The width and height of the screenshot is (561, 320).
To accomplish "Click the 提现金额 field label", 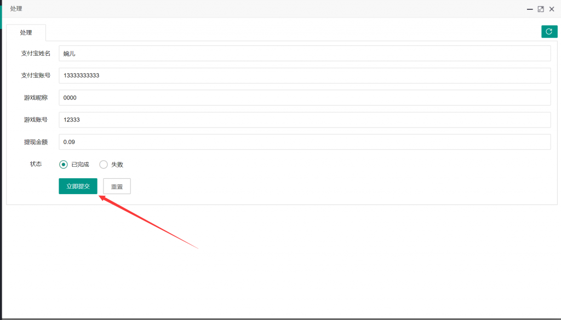I will coord(36,142).
